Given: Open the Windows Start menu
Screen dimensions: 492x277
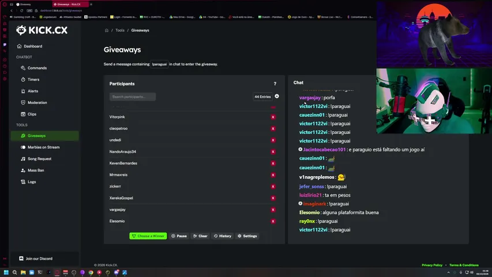Looking at the screenshot, I should click(6, 272).
